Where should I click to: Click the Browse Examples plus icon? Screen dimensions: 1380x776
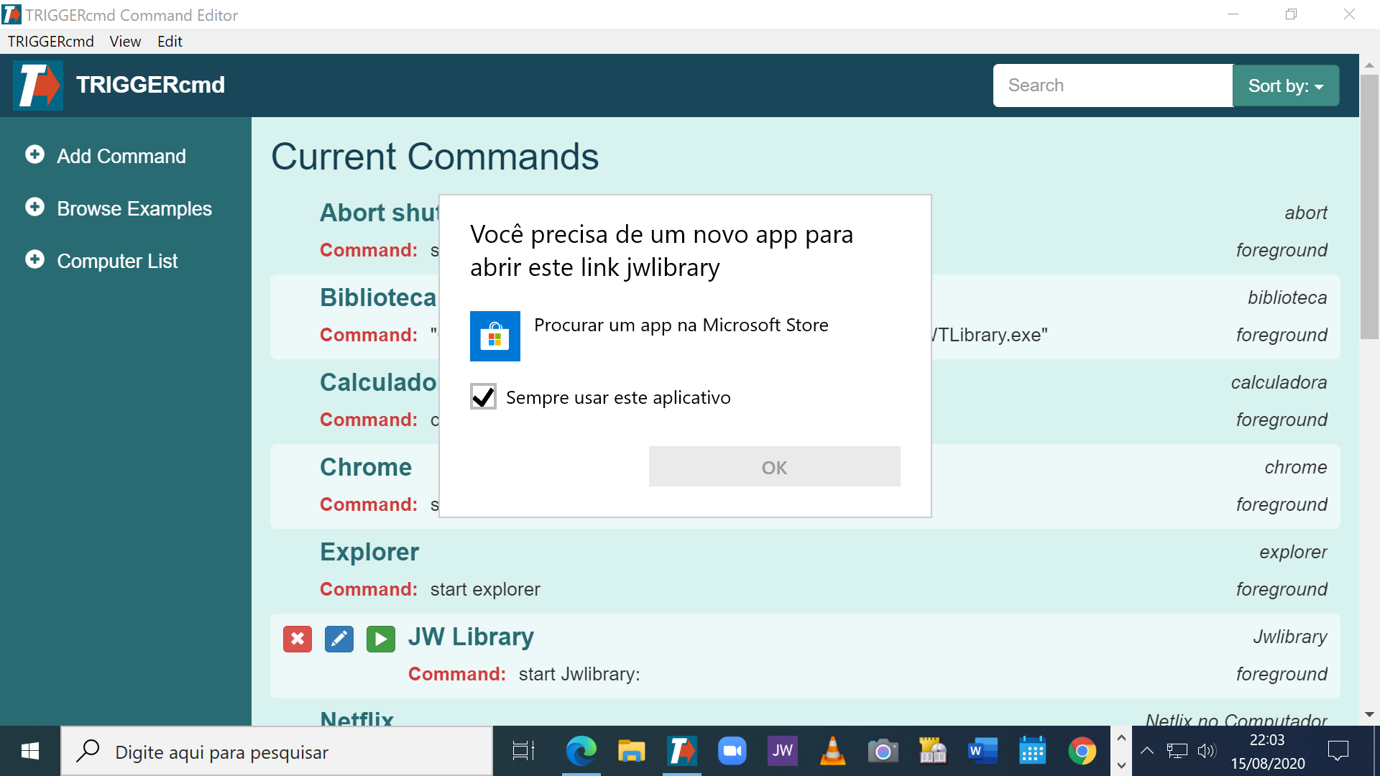(34, 207)
